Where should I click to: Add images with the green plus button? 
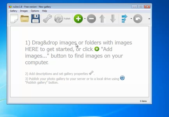coord(78,19)
